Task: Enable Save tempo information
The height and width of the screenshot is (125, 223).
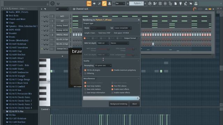Action: (x=85, y=93)
